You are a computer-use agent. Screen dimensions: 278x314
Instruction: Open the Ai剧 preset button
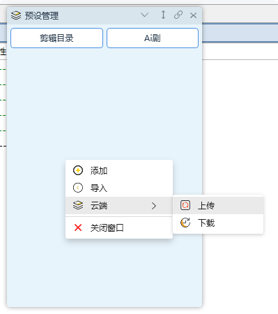pos(153,38)
